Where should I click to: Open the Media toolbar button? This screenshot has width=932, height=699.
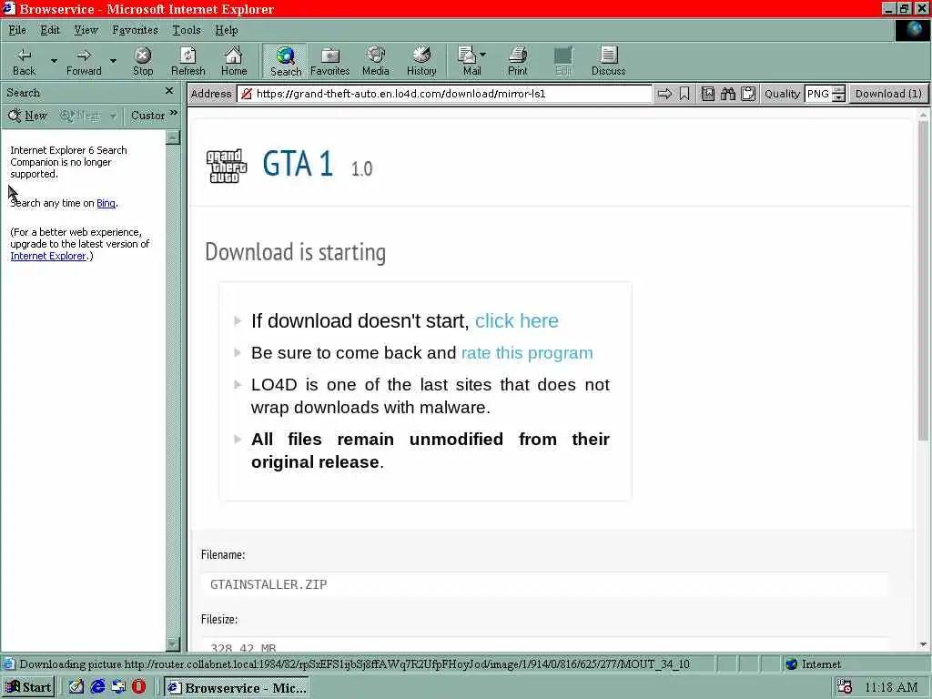click(376, 61)
